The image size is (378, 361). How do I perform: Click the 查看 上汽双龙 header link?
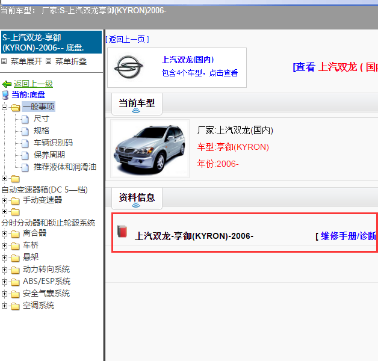click(335, 67)
